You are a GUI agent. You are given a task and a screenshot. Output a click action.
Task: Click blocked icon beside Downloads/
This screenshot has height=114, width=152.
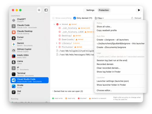60,39
